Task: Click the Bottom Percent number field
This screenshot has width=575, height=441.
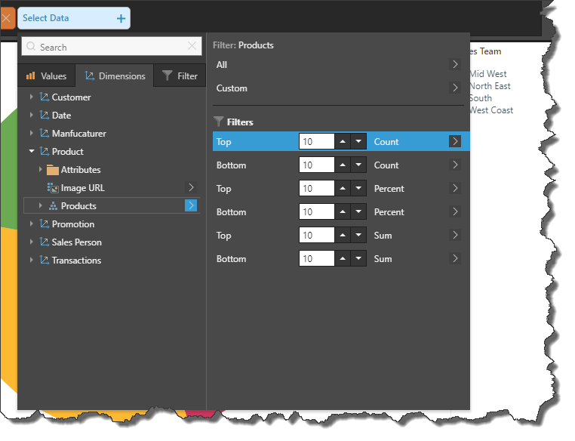Action: tap(317, 212)
